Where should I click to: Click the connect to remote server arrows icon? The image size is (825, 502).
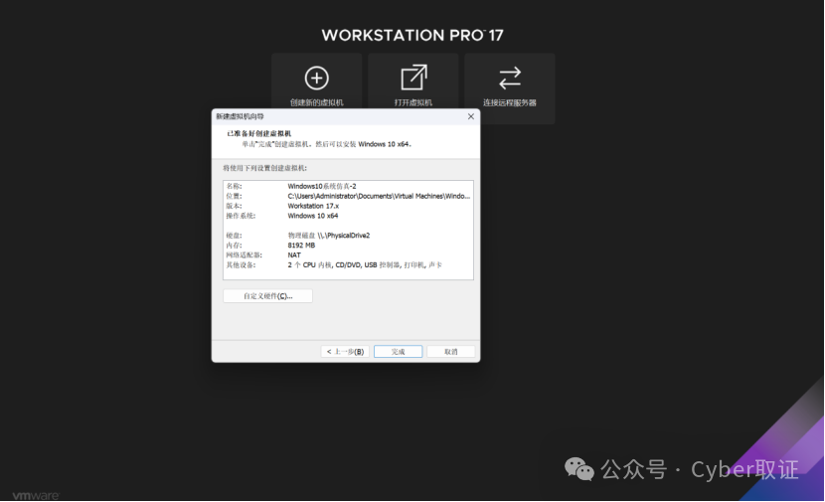point(510,78)
